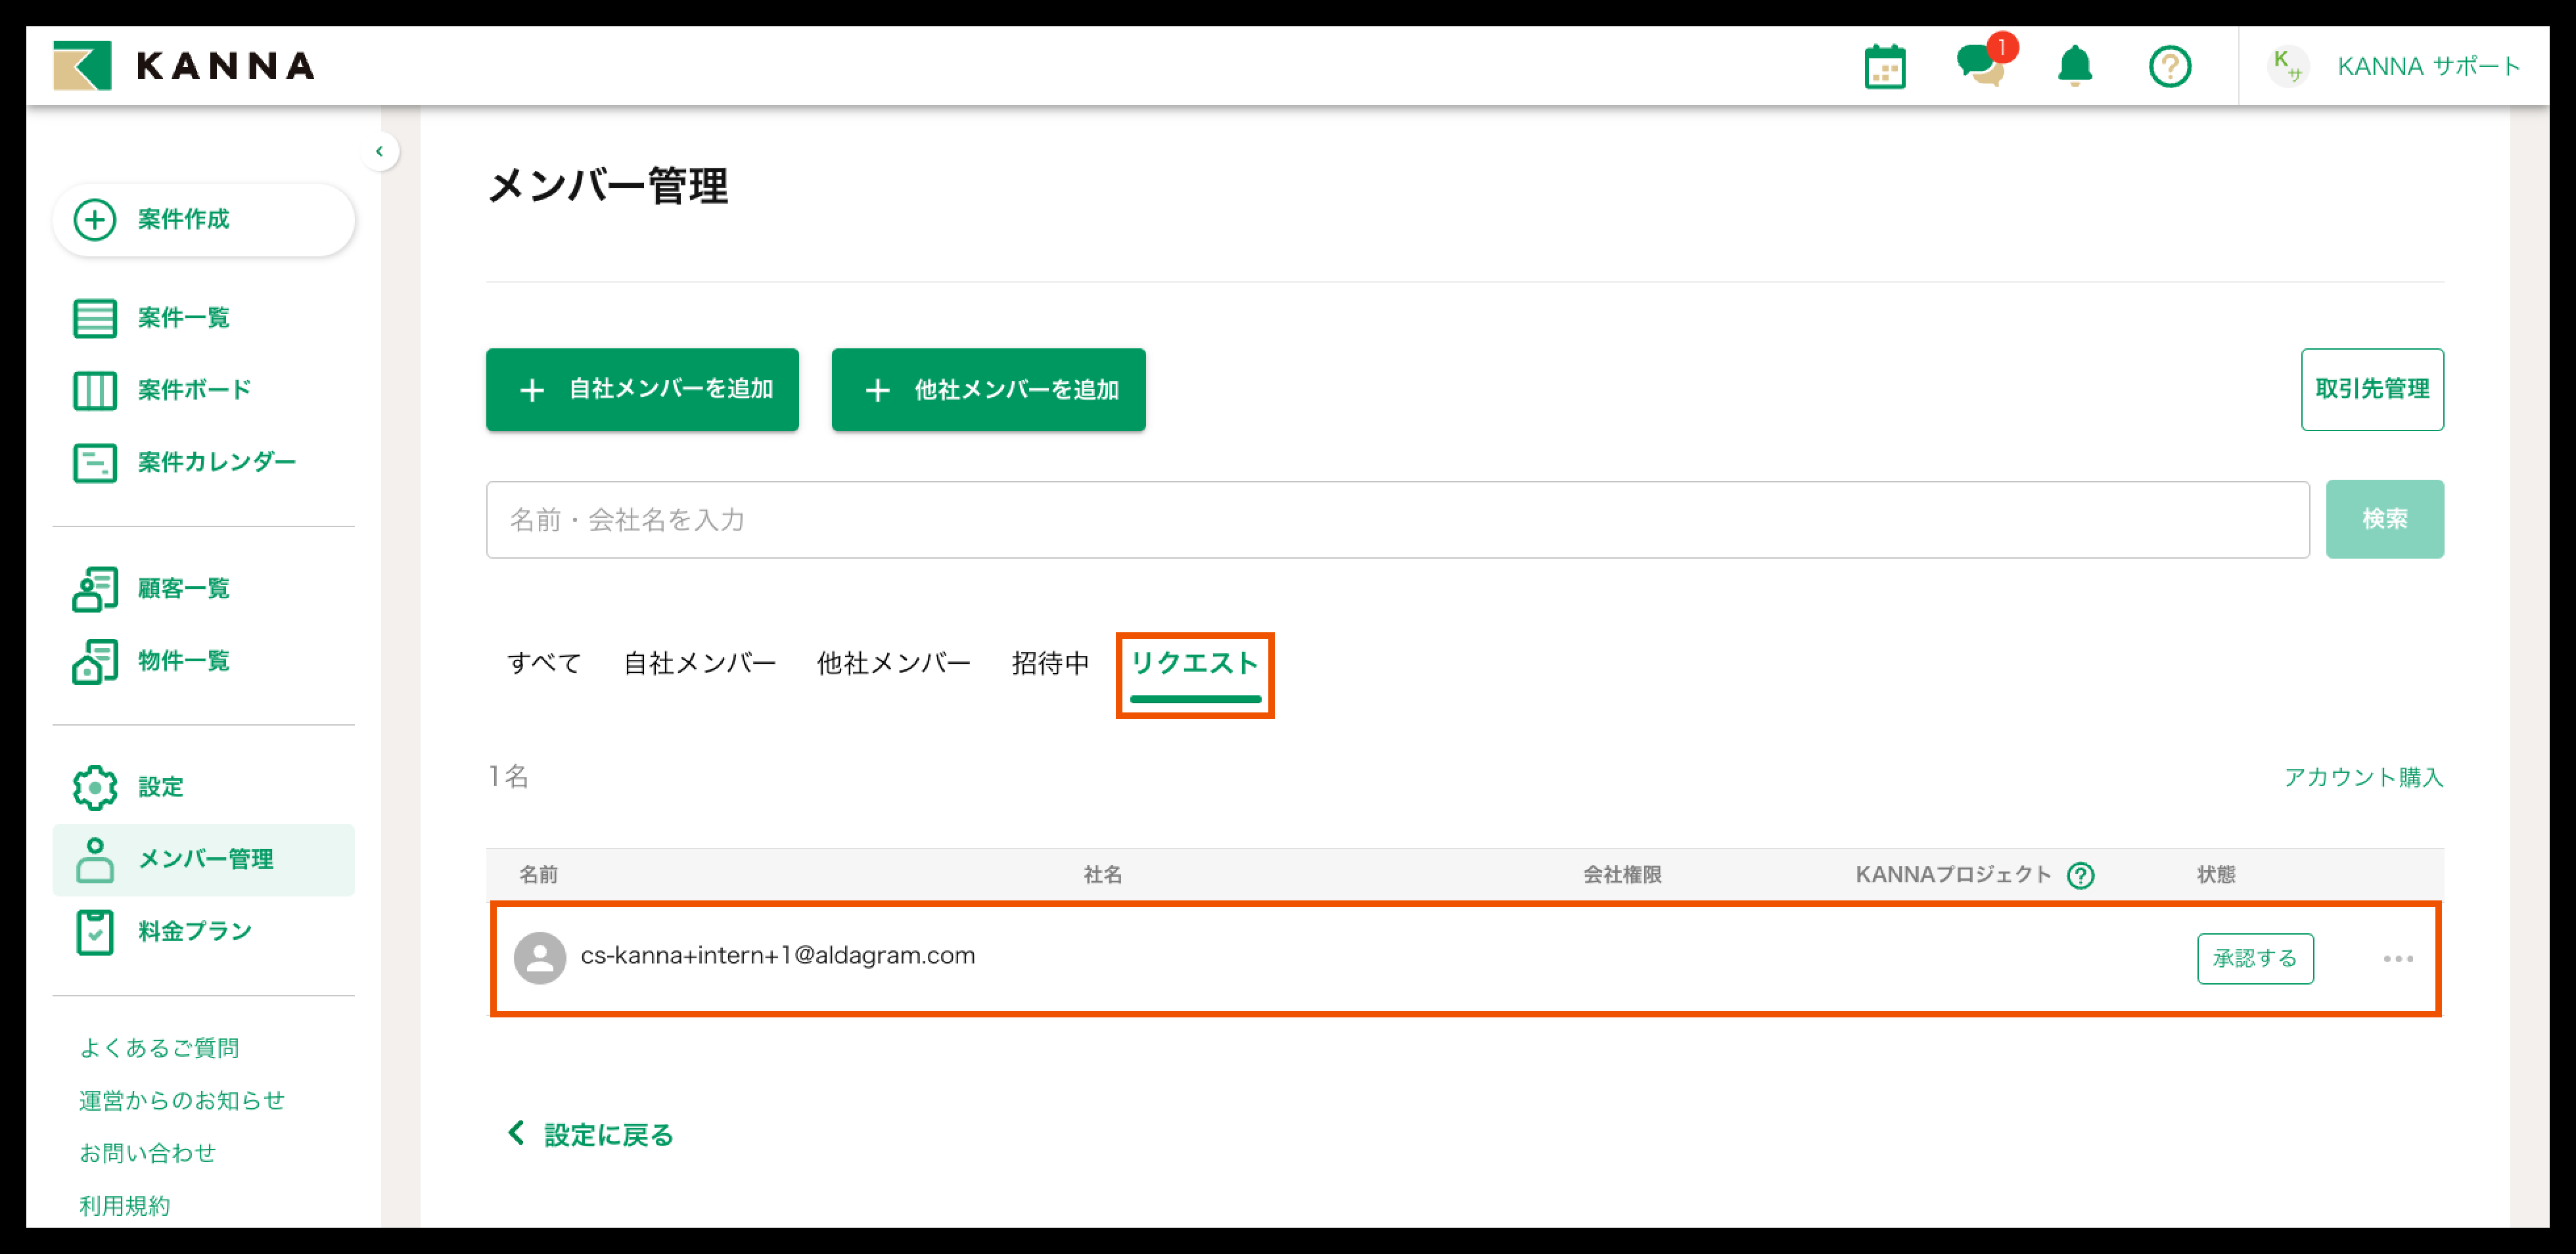This screenshot has height=1254, width=2576.
Task: Click the 検索 button
Action: 2384,519
